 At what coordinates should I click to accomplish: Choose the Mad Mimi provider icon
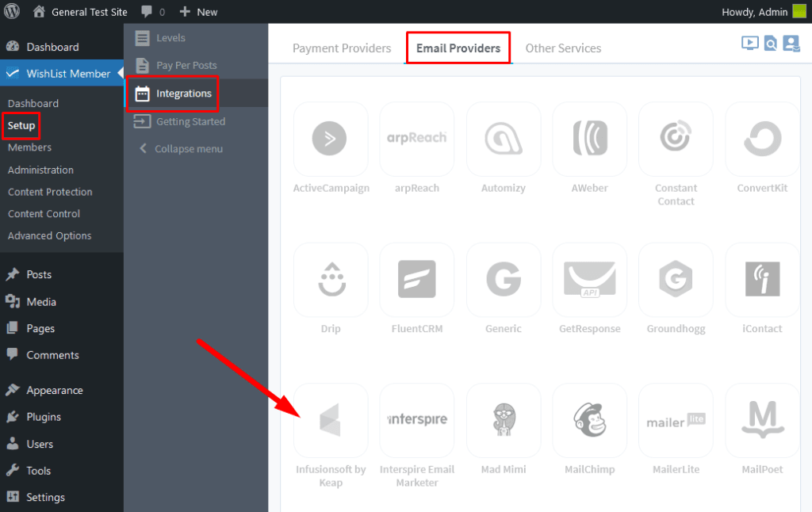coord(504,420)
